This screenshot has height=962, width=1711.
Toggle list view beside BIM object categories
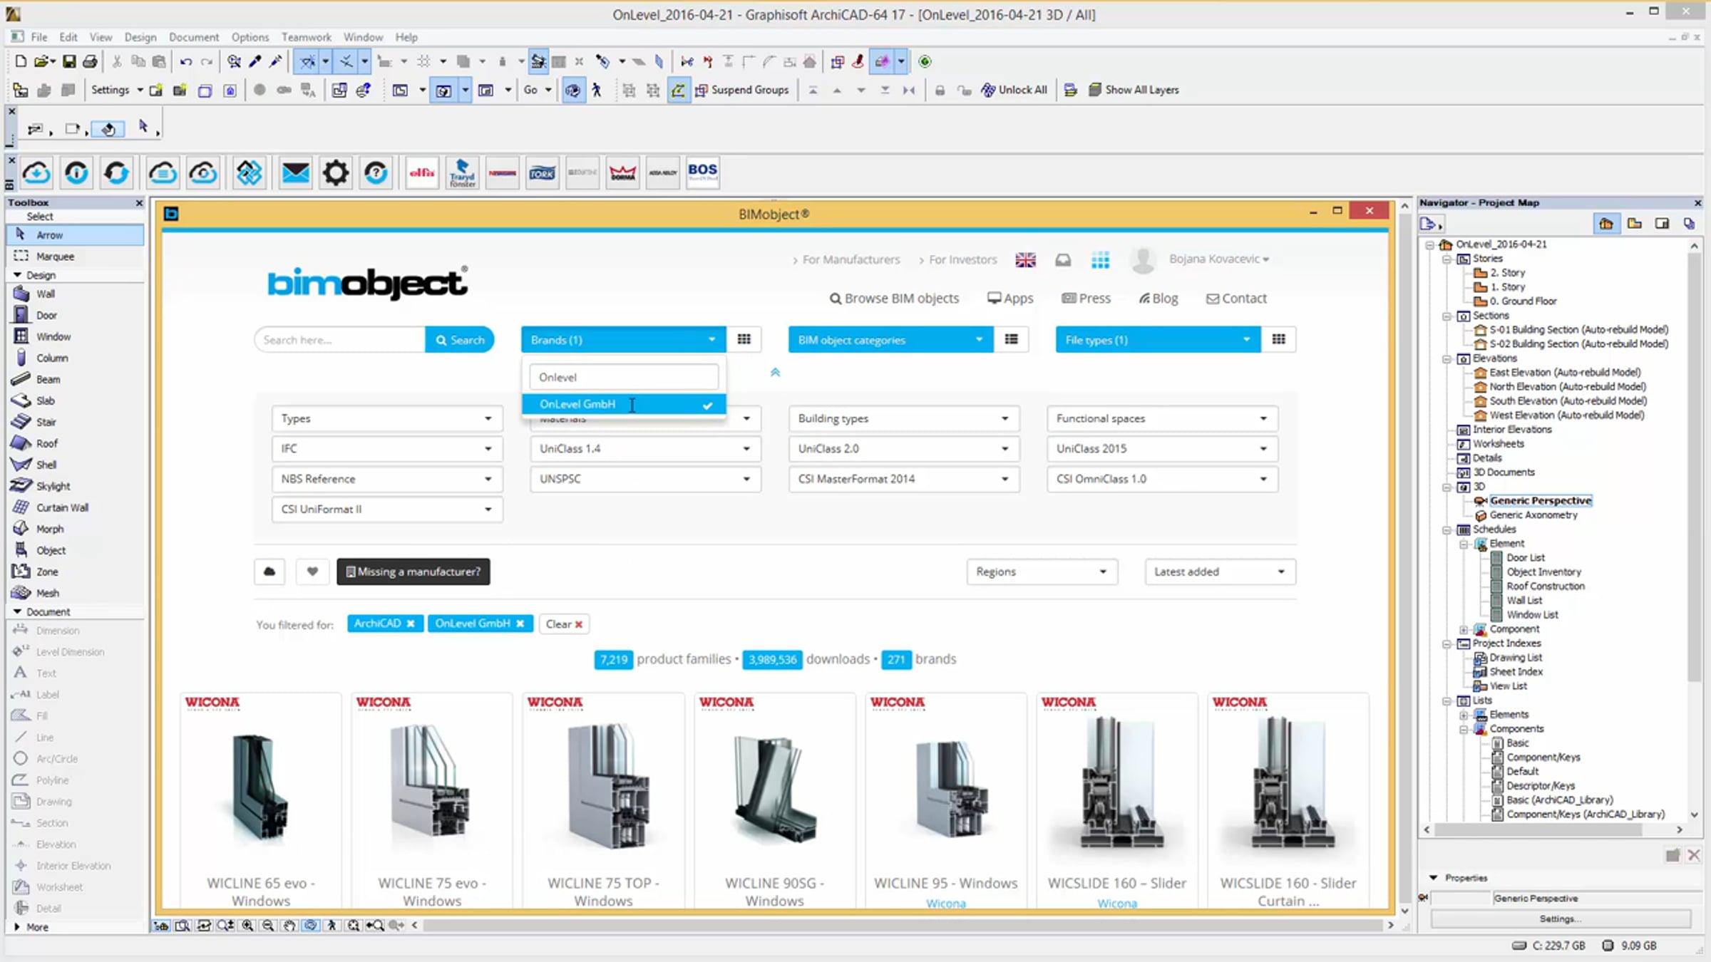tap(1012, 339)
